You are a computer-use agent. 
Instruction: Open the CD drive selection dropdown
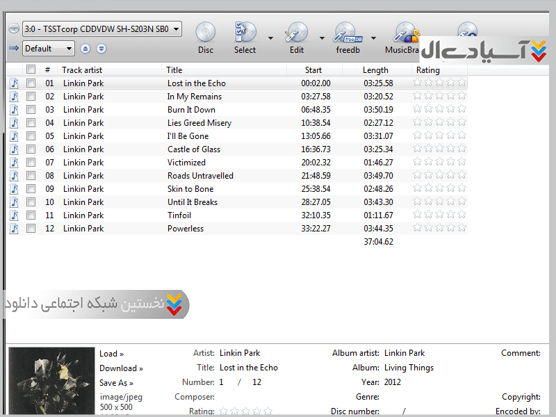(176, 29)
